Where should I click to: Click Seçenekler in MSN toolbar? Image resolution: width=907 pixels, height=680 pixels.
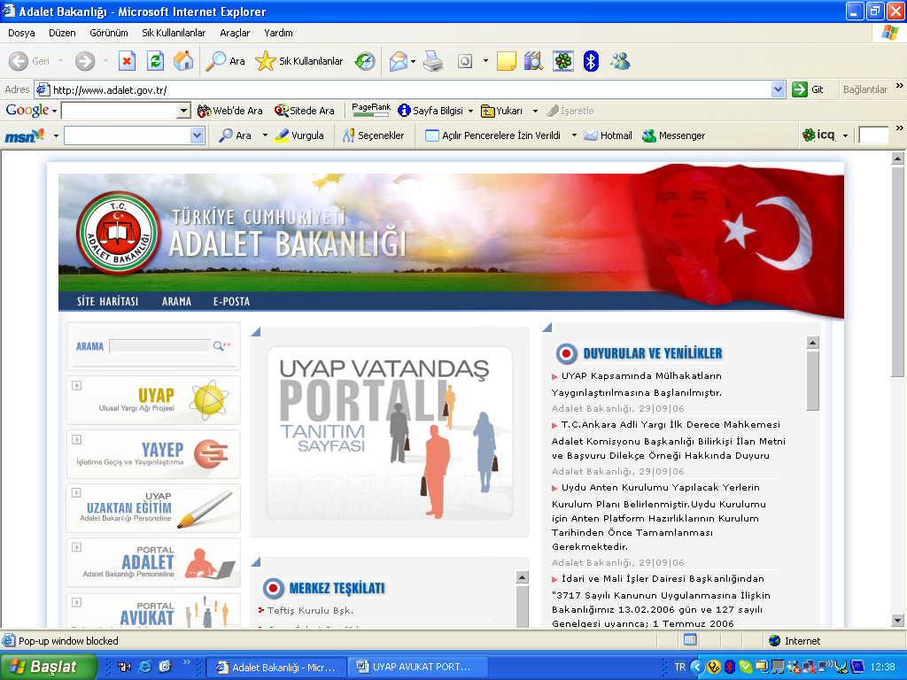tap(373, 135)
